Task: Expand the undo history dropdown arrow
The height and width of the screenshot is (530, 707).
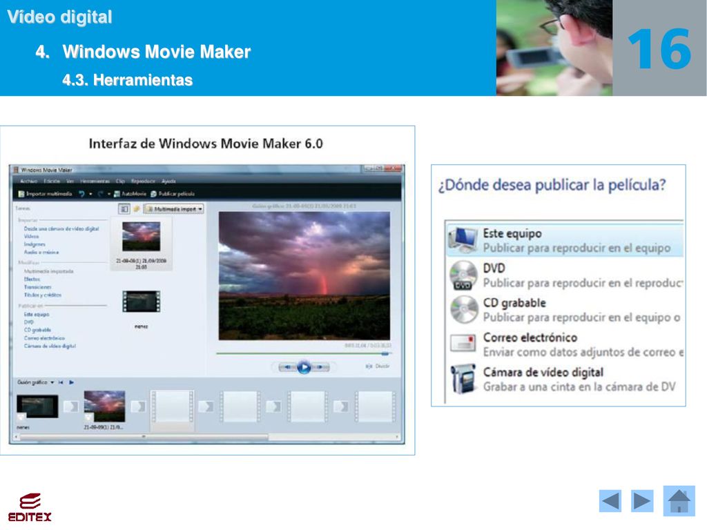Action: [90, 194]
